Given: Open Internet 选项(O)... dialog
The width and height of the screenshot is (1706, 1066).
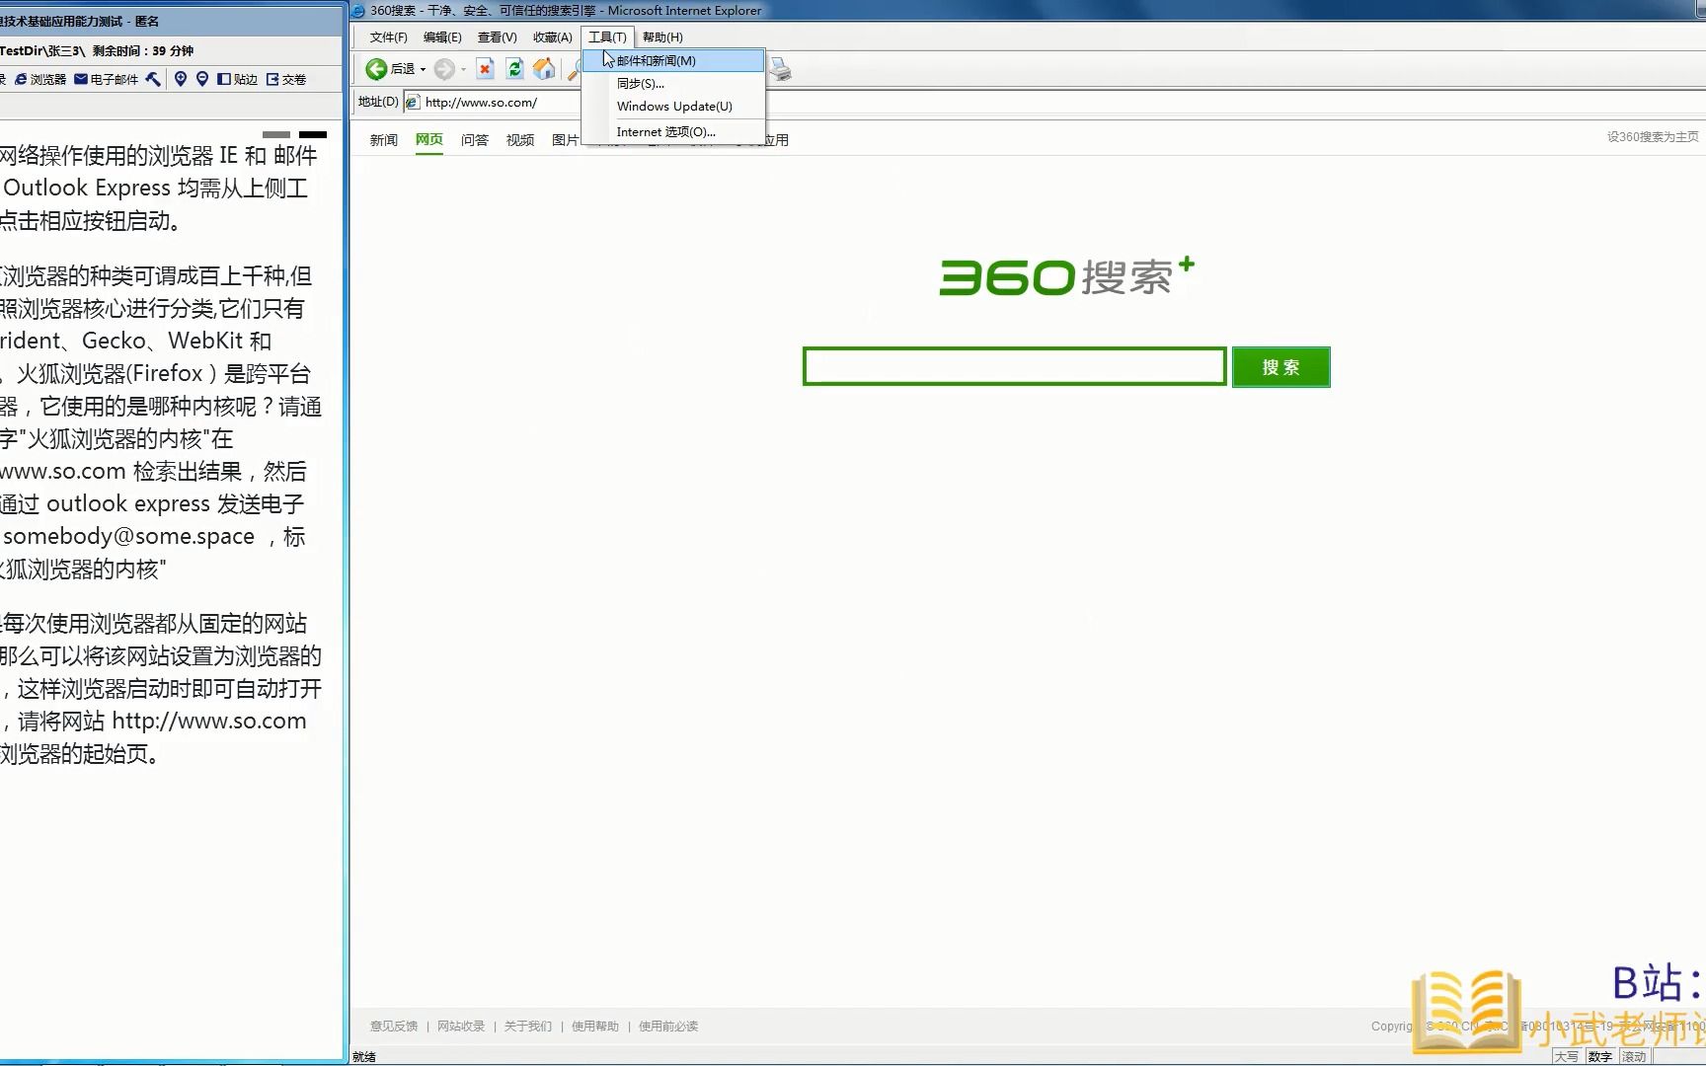Looking at the screenshot, I should (673, 132).
